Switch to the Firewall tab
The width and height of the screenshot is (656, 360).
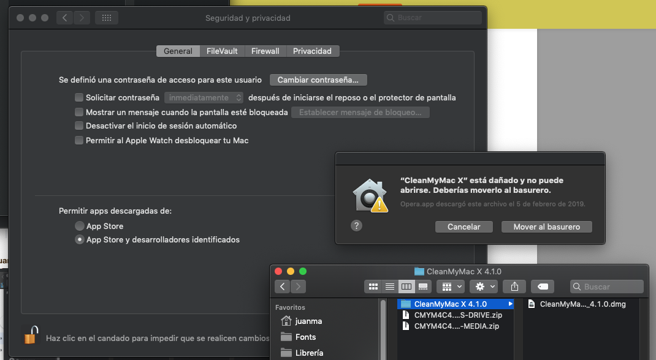tap(265, 51)
